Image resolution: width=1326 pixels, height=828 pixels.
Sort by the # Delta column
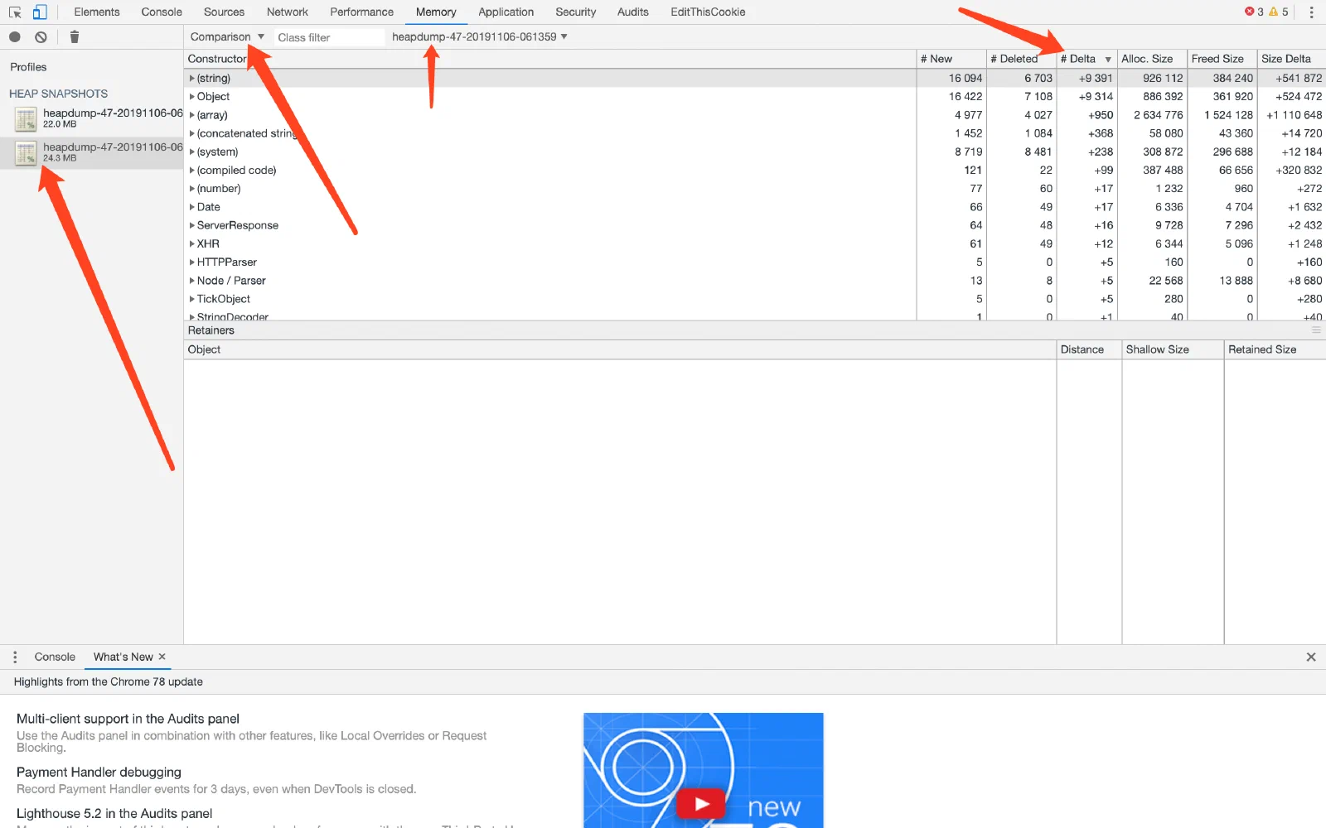1086,59
